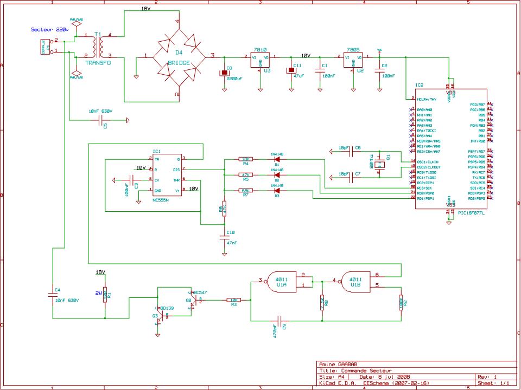The height and width of the screenshot is (390, 521).
Task: Select NAND gate U1A
Action: pos(282,282)
